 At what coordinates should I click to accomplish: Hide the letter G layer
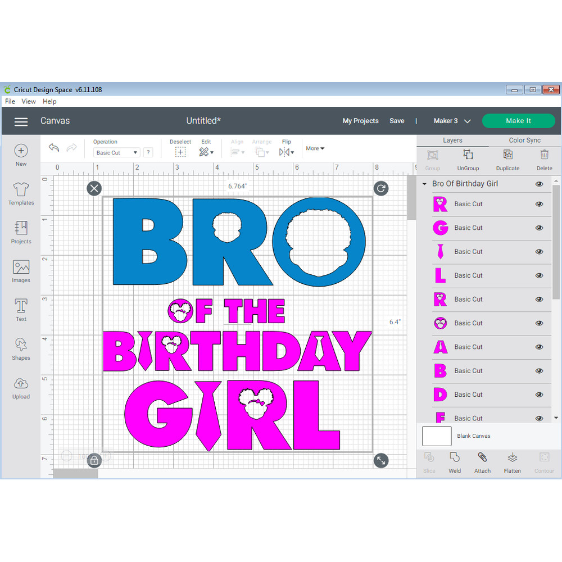(539, 228)
